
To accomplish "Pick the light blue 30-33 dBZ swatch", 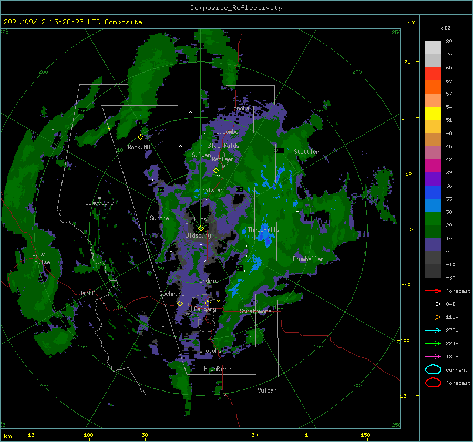I will click(x=433, y=205).
